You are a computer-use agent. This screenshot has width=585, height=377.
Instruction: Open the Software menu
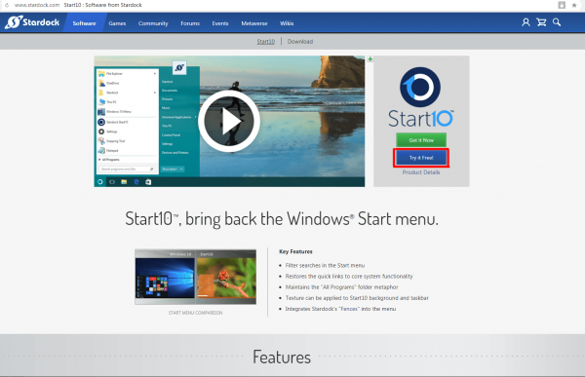(84, 23)
